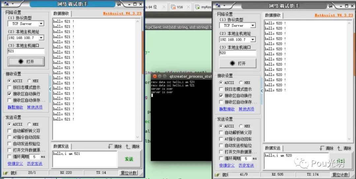Click 静默接收 link in left window
This screenshot has width=356, height=179.
tap(15, 107)
